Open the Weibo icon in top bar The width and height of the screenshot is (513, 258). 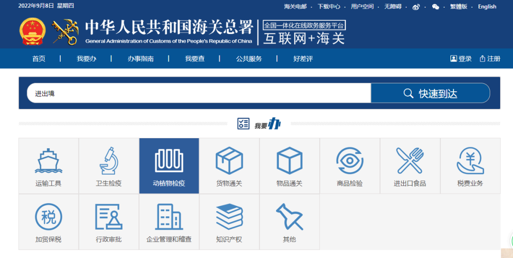click(416, 7)
